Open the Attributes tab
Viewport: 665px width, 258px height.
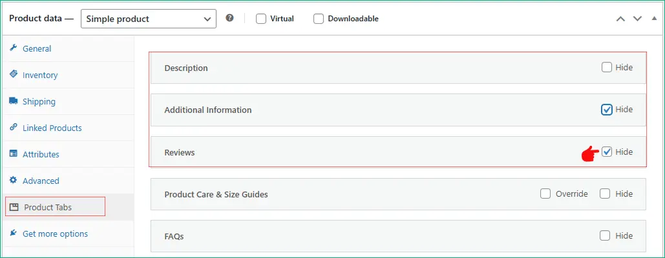click(x=69, y=154)
